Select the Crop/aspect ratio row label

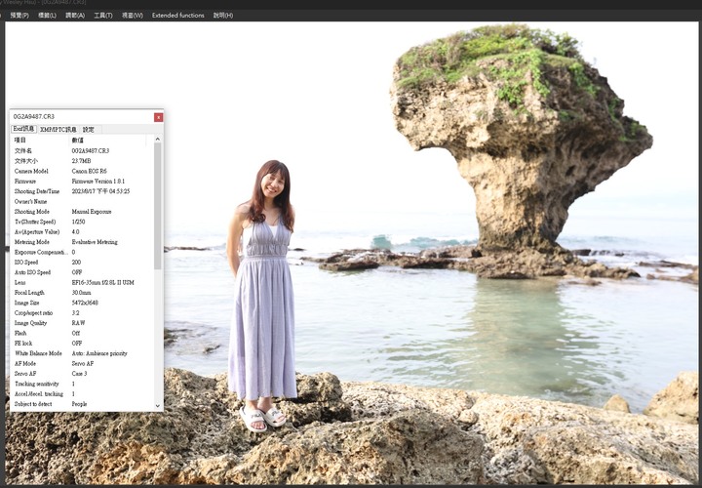coord(33,312)
